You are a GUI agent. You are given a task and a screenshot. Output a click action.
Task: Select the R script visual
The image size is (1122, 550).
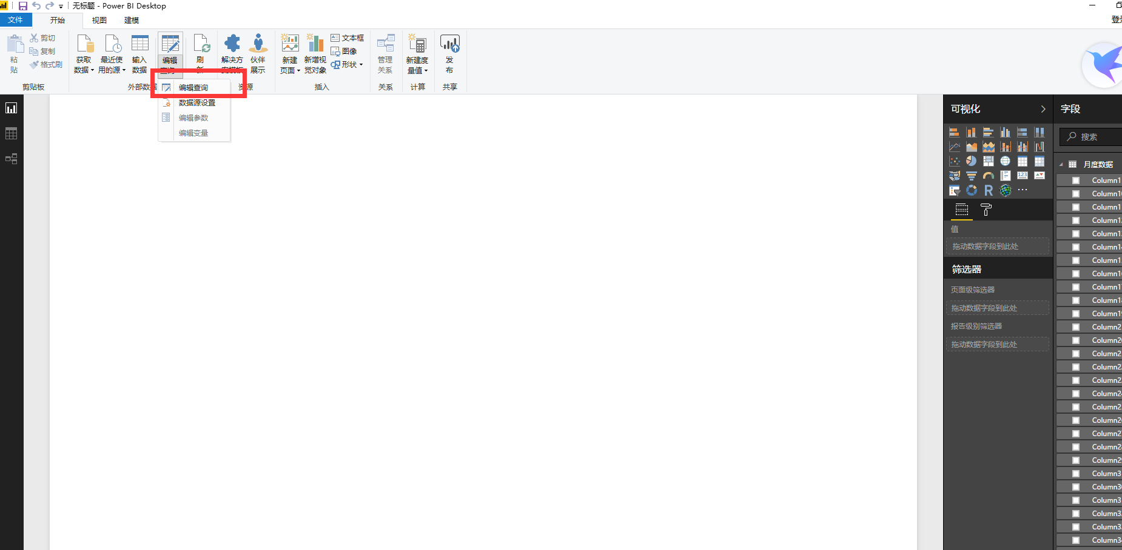coord(989,190)
